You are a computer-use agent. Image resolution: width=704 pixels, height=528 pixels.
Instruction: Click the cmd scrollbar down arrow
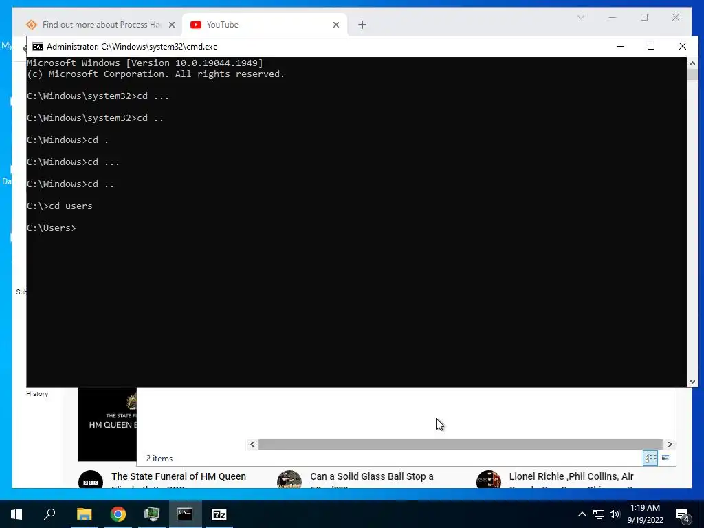692,381
